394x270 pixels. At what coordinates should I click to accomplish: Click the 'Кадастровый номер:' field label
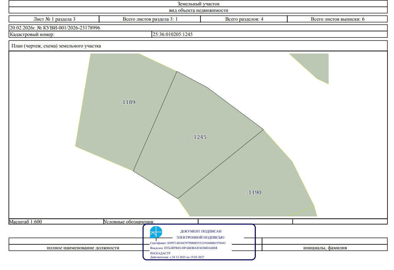pyautogui.click(x=33, y=34)
